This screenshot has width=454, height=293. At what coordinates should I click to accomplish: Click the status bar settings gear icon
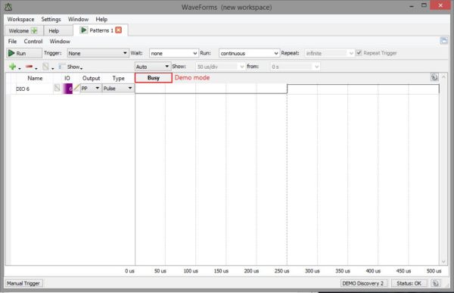point(436,283)
